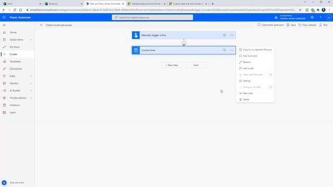Open ellipsis menu on Manually trigger a flow
This screenshot has height=187, width=333.
tap(232, 35)
